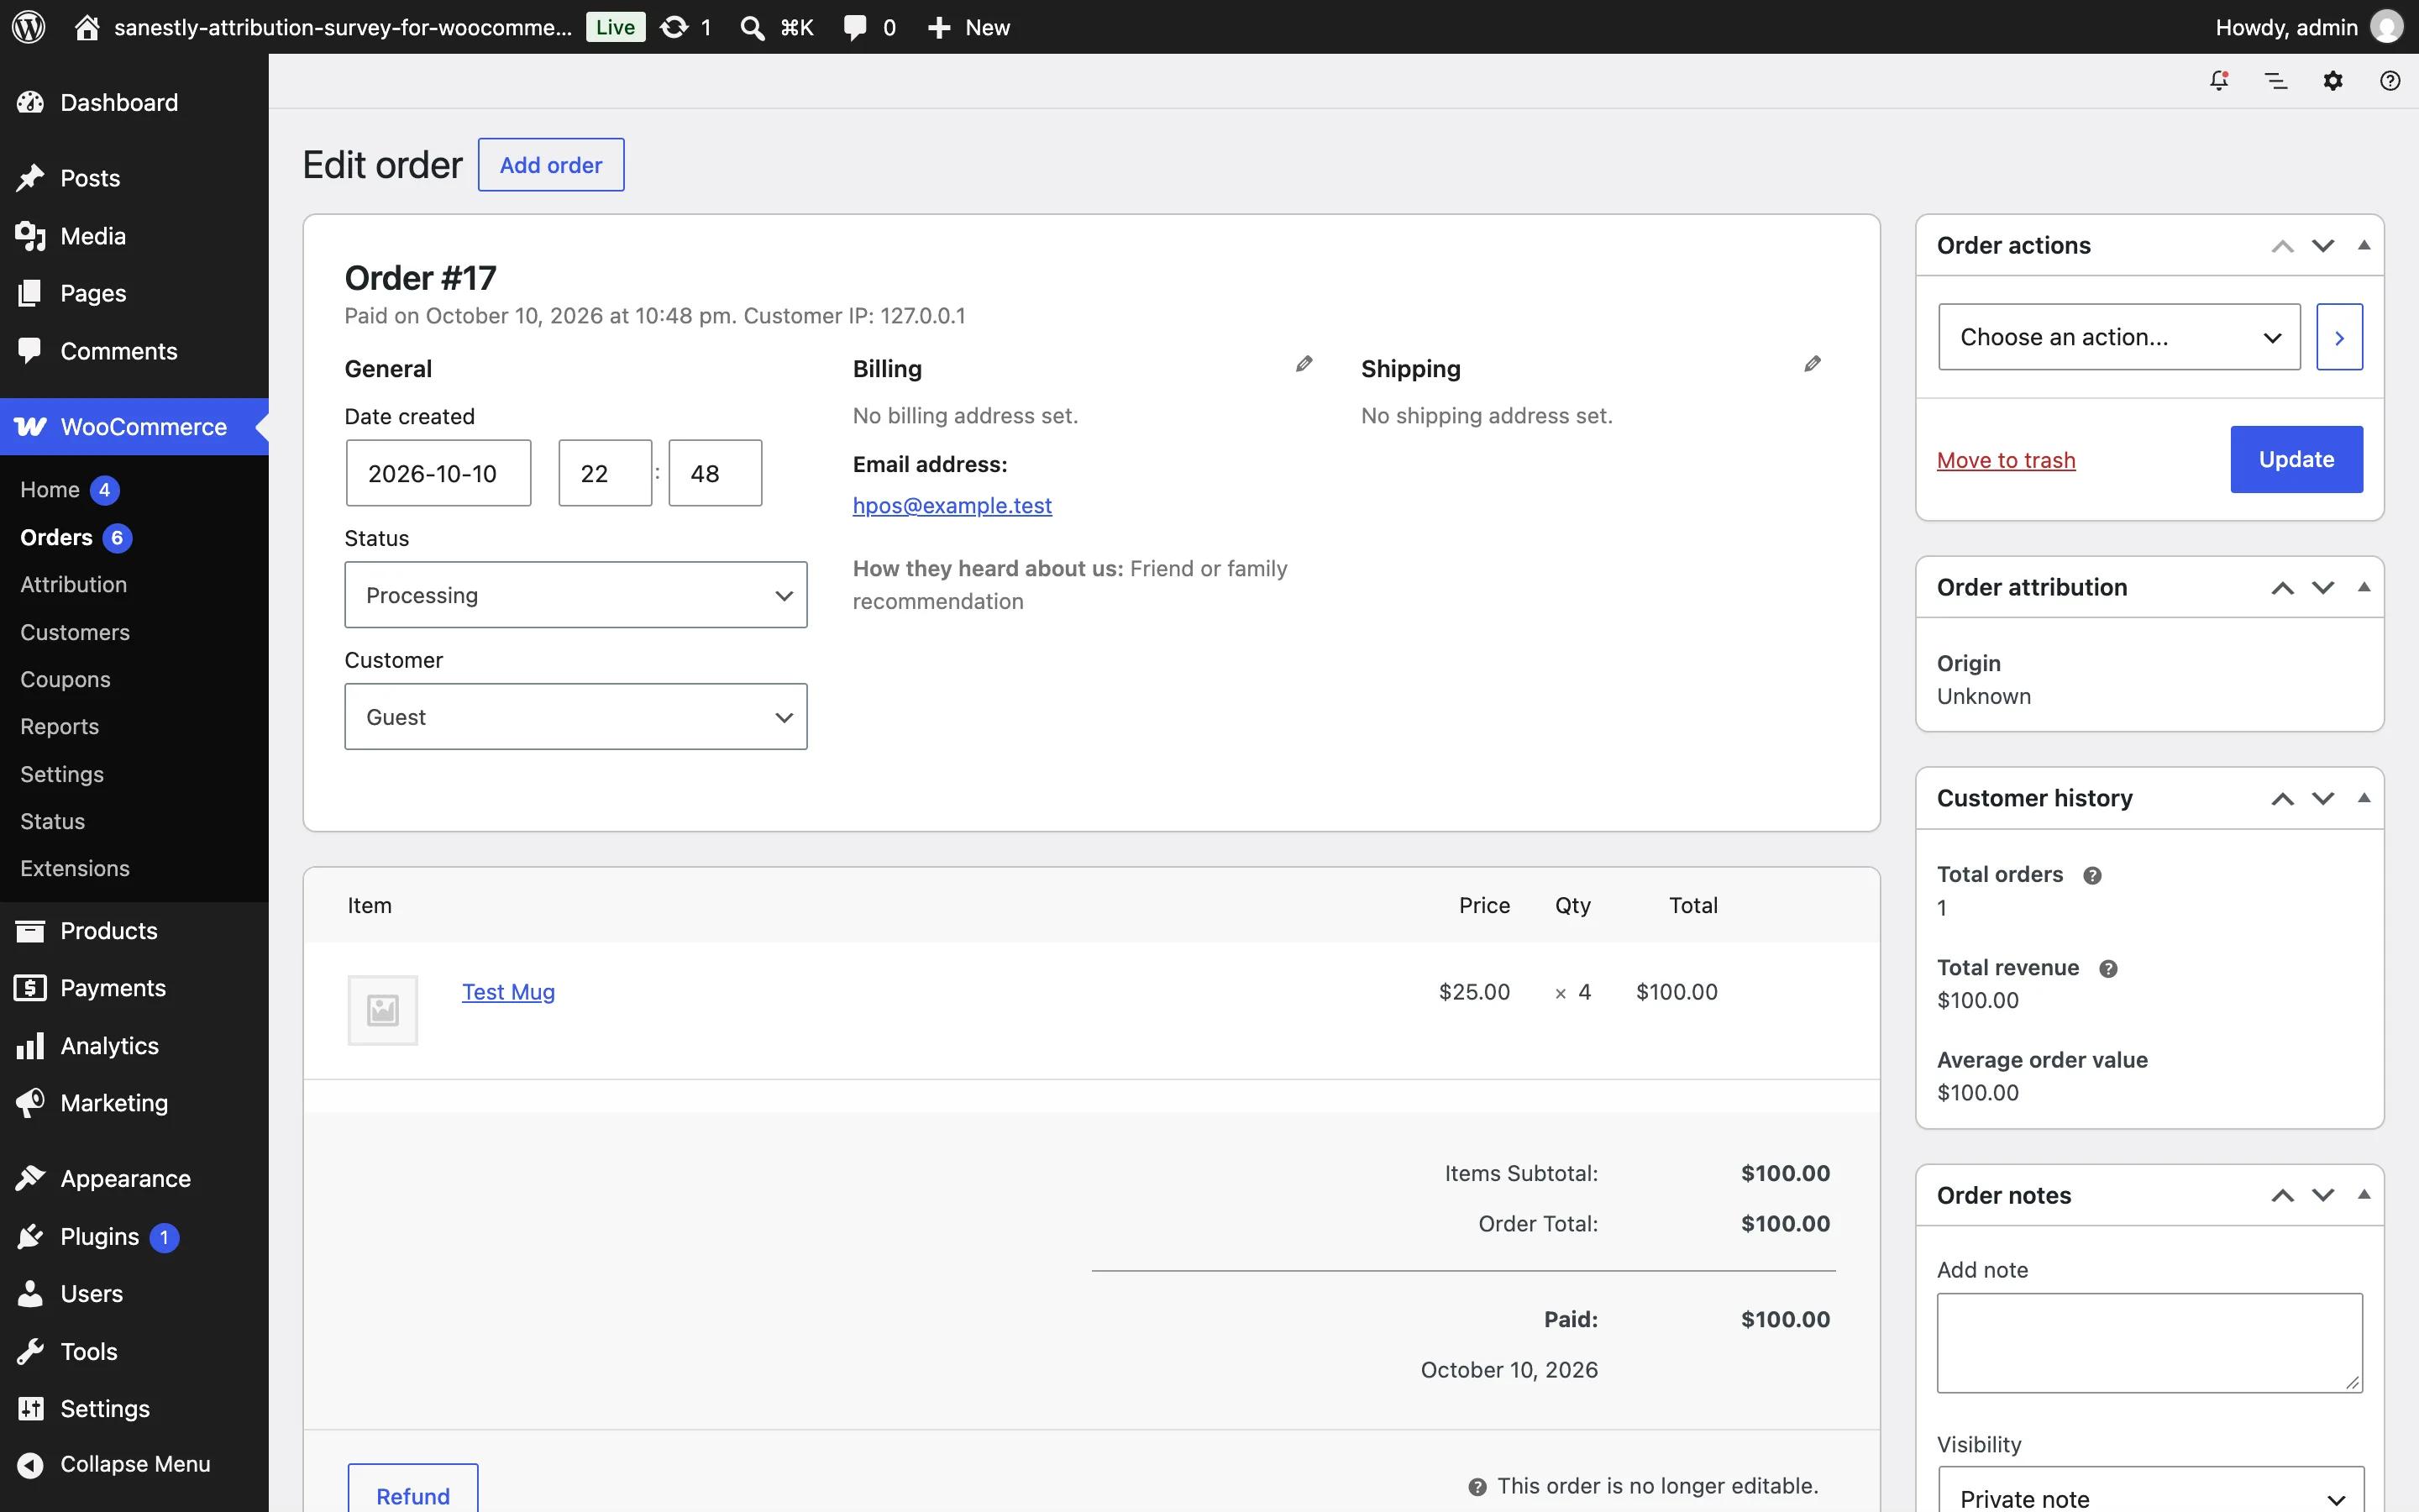This screenshot has width=2419, height=1512.
Task: Click the Add note text area
Action: (2149, 1343)
